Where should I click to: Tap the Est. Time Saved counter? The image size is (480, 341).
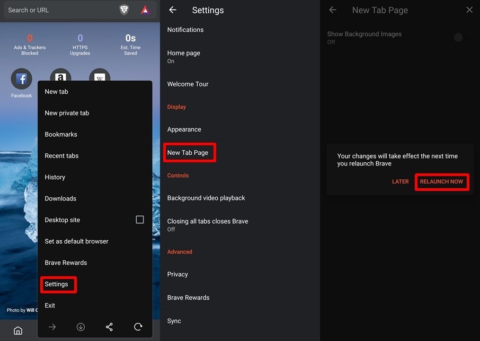(130, 45)
